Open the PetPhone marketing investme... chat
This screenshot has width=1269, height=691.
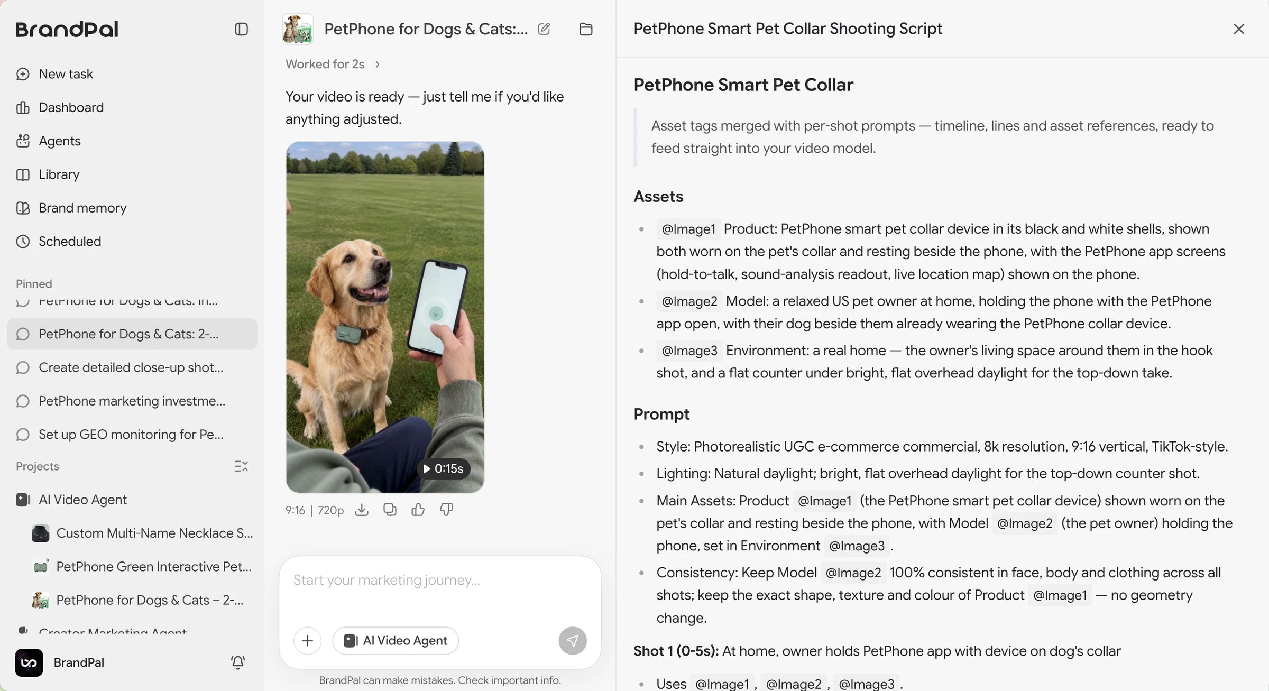tap(132, 401)
